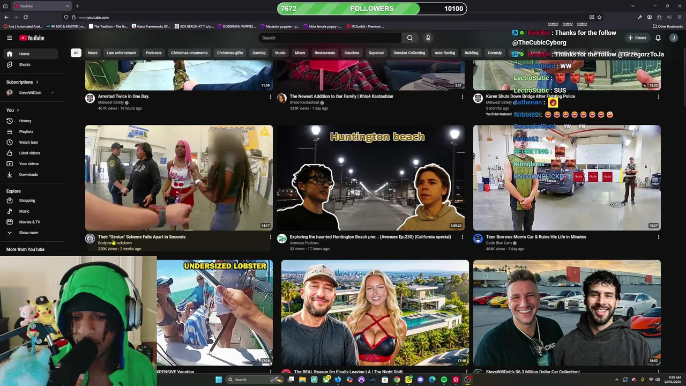This screenshot has height=386, width=686.
Task: Click the search magnifier button
Action: 410,38
